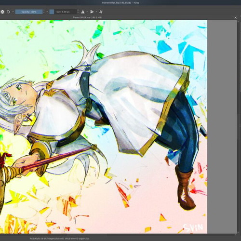Image resolution: width=241 pixels, height=241 pixels.
Task: Open the Vertical Mirror options dropdown
Action: [96, 12]
